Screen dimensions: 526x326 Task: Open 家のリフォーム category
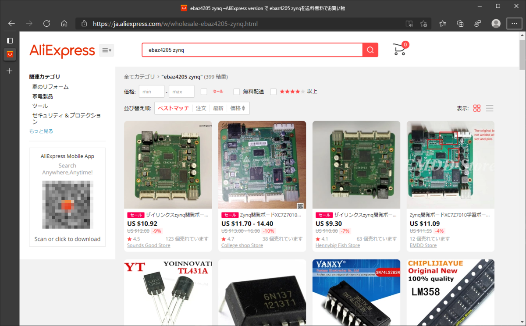pyautogui.click(x=50, y=87)
